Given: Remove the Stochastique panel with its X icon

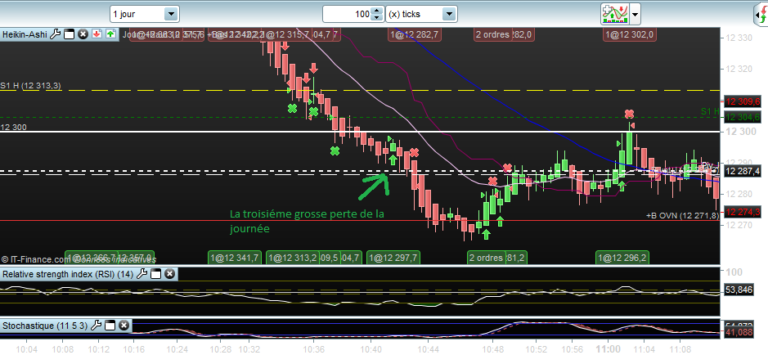Looking at the screenshot, I should pos(124,325).
